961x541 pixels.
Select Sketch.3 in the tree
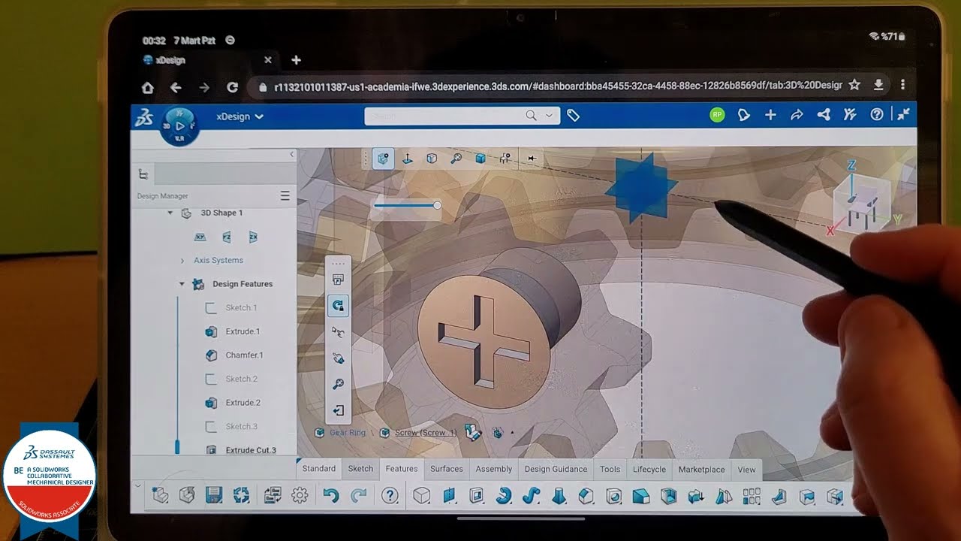point(241,427)
